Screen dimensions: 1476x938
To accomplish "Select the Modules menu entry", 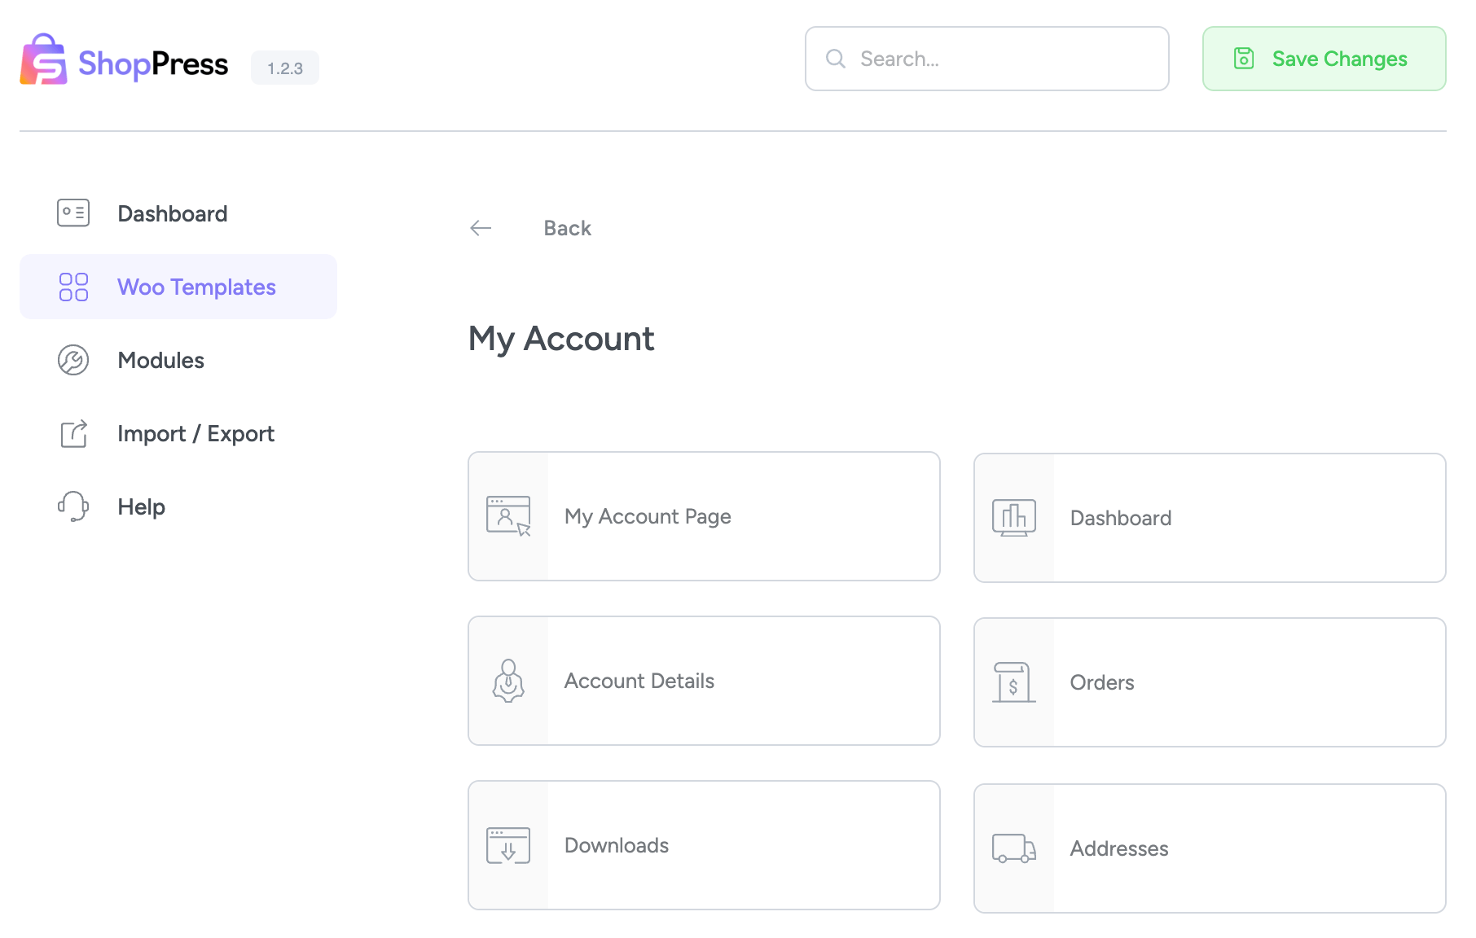I will (160, 360).
